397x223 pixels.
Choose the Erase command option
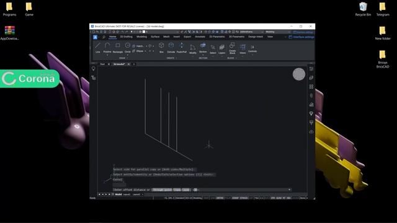click(177, 190)
